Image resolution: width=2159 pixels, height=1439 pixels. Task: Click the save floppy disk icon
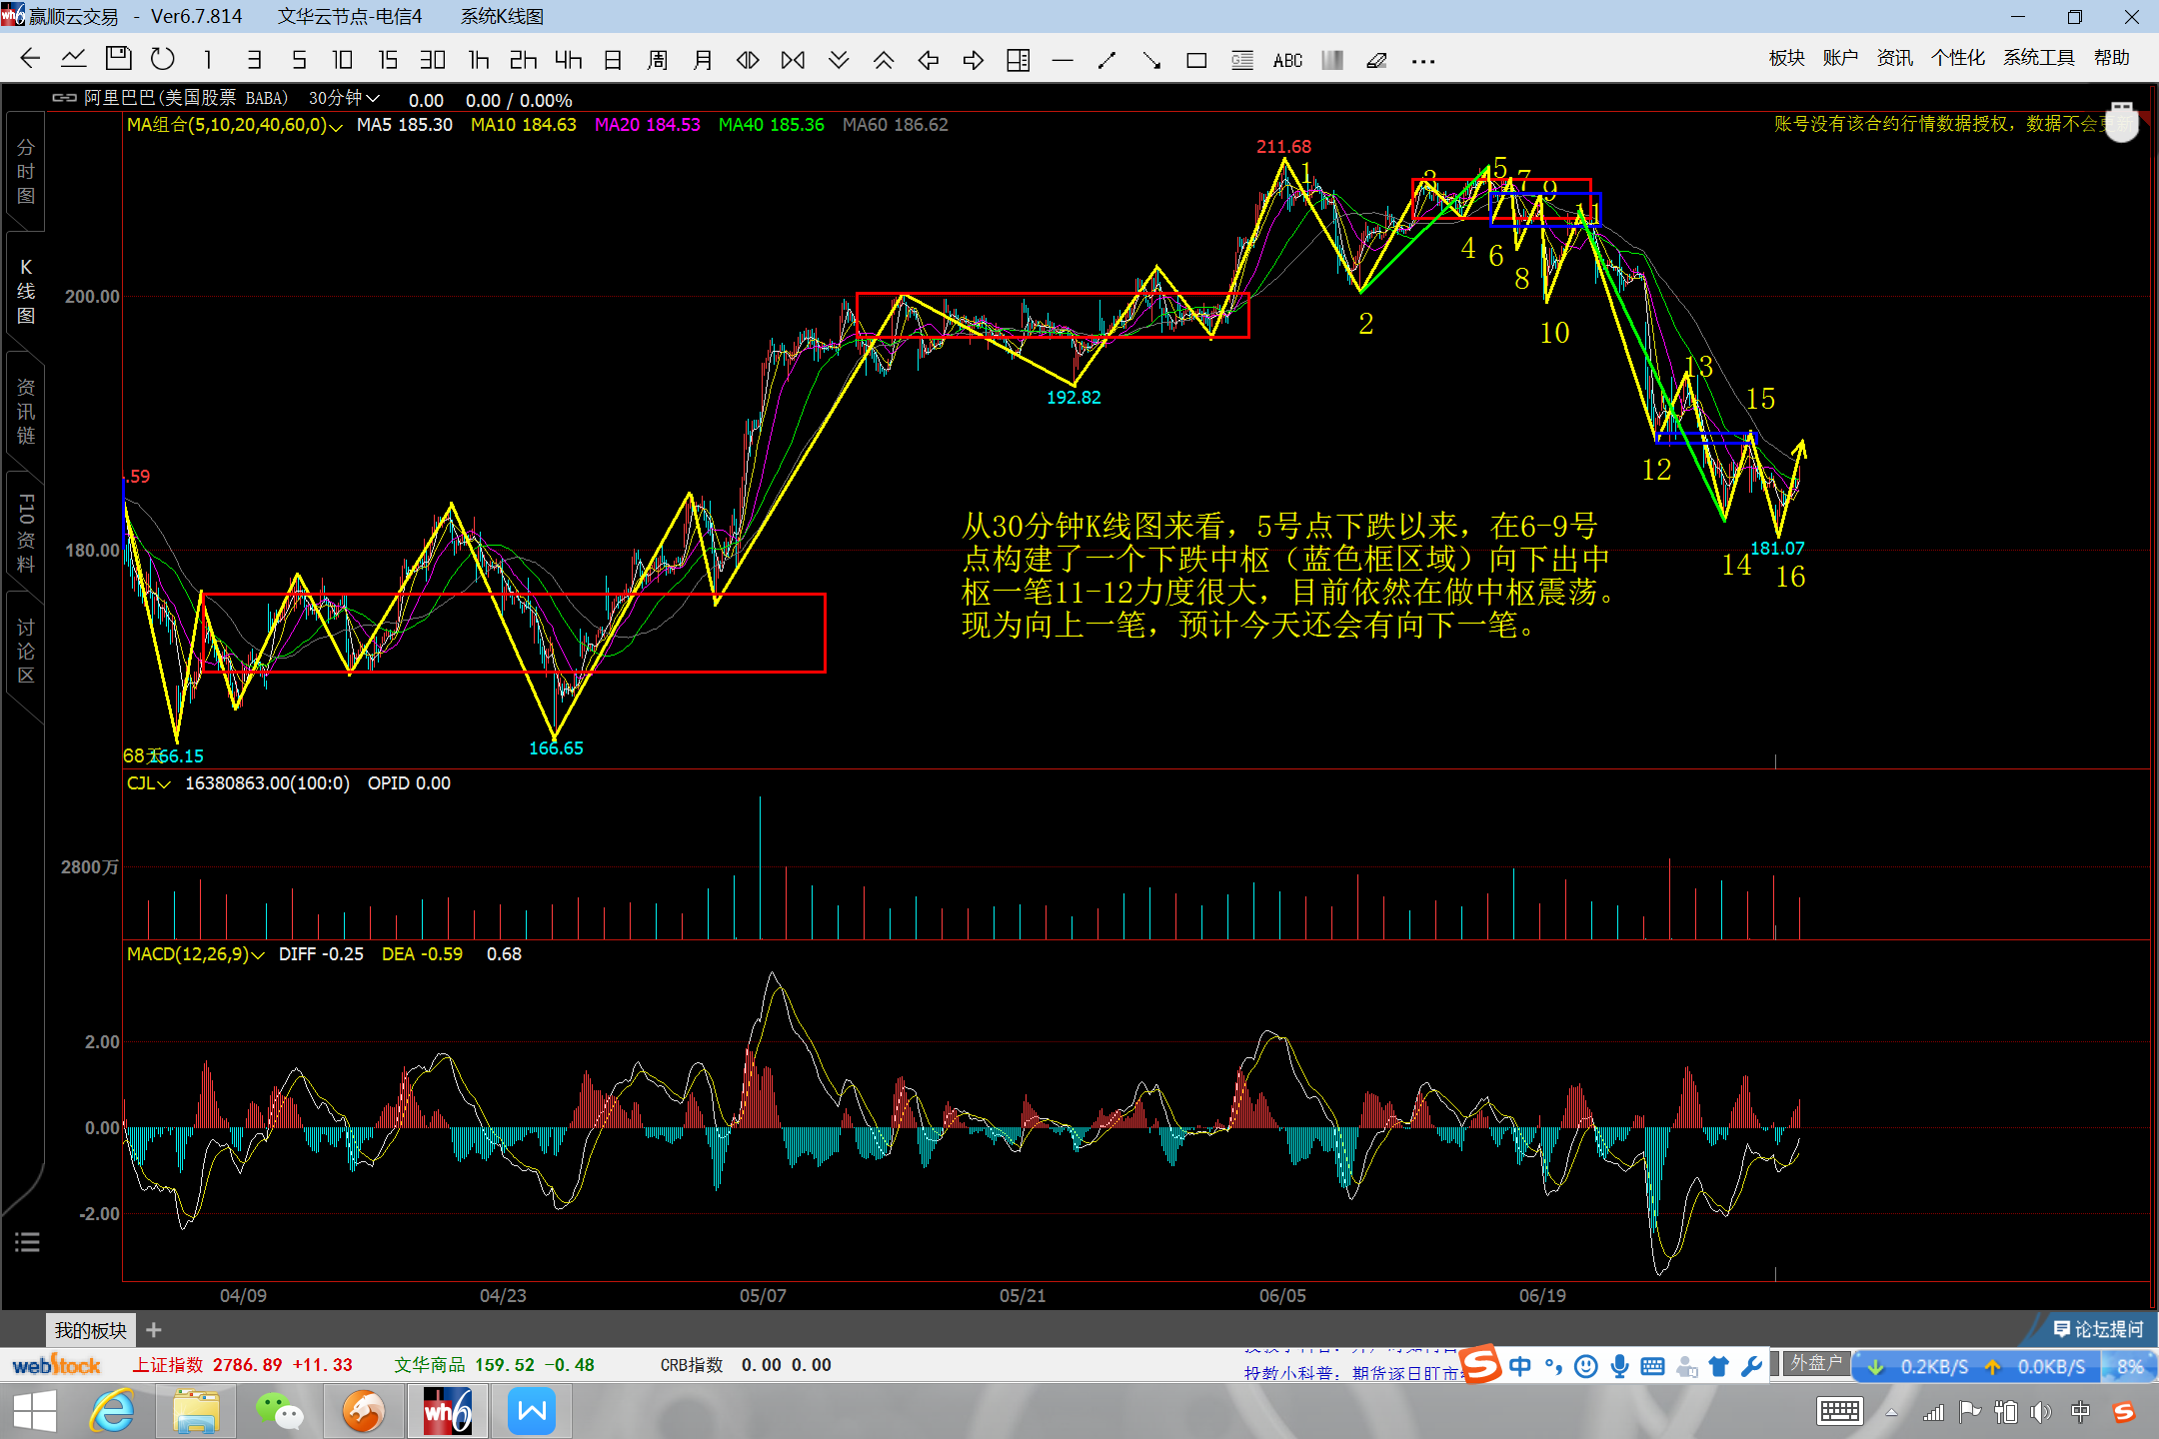119,59
